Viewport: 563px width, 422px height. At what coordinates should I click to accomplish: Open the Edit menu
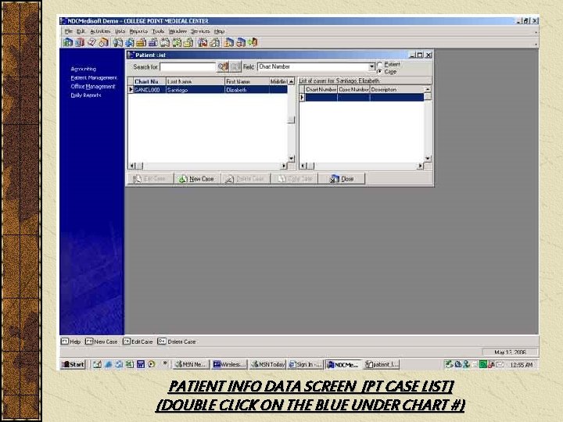pyautogui.click(x=81, y=31)
